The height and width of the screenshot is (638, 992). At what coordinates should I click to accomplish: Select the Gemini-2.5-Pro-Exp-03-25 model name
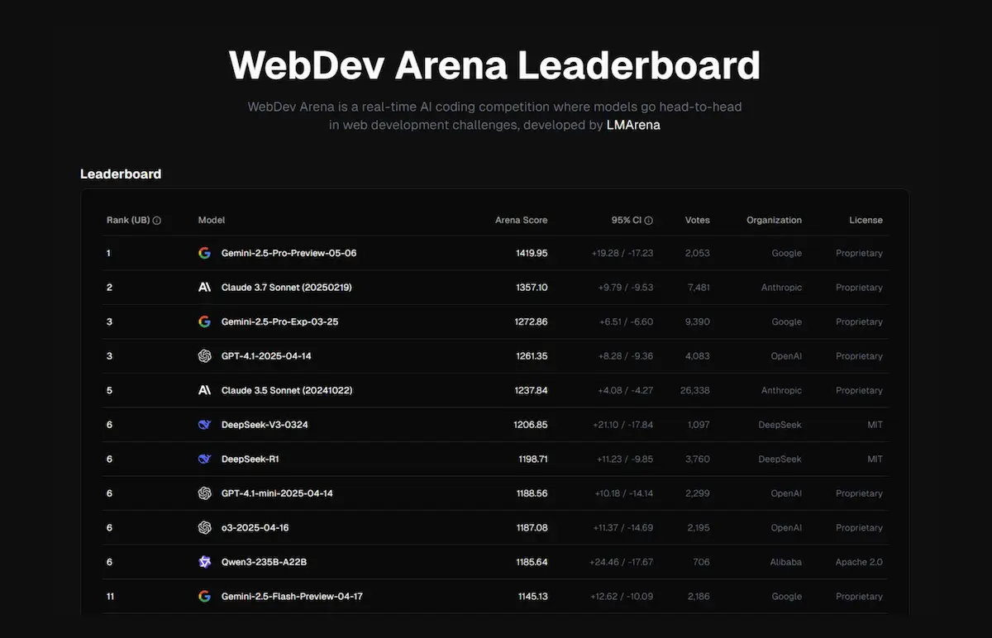[279, 321]
